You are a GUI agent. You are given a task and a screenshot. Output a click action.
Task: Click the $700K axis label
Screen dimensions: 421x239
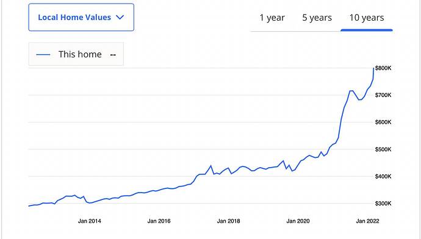point(383,95)
